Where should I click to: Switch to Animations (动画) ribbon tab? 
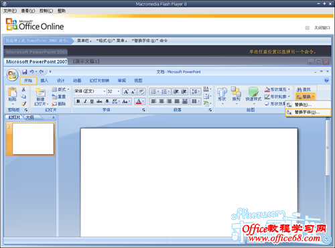click(x=77, y=80)
